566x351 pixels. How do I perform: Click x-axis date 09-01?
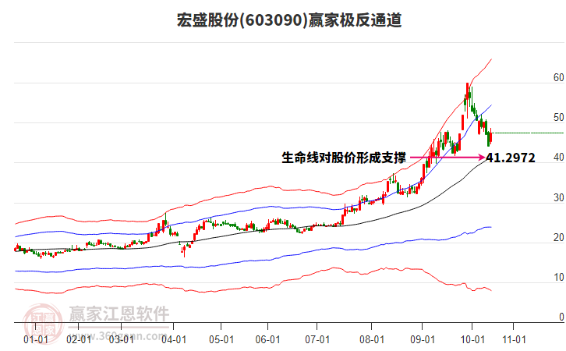(423, 339)
